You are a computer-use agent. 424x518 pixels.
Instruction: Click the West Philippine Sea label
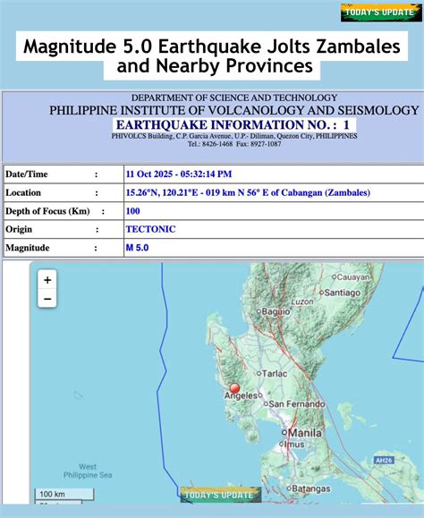(x=88, y=471)
